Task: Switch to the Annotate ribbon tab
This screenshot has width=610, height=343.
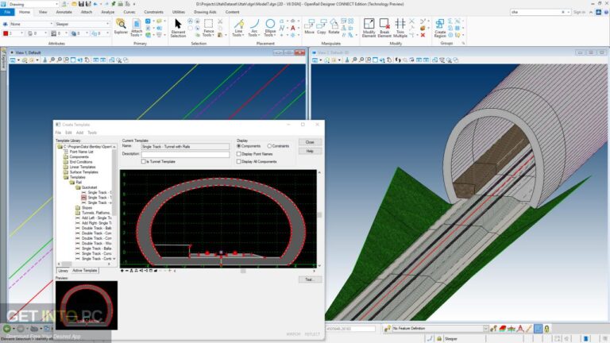Action: [x=64, y=12]
